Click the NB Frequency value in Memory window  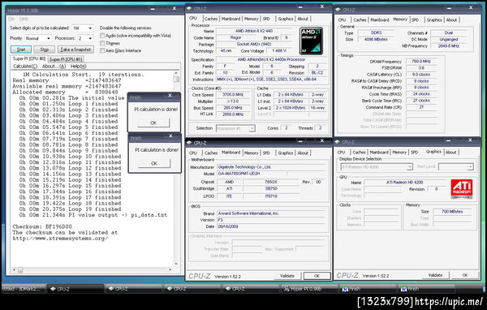(449, 46)
